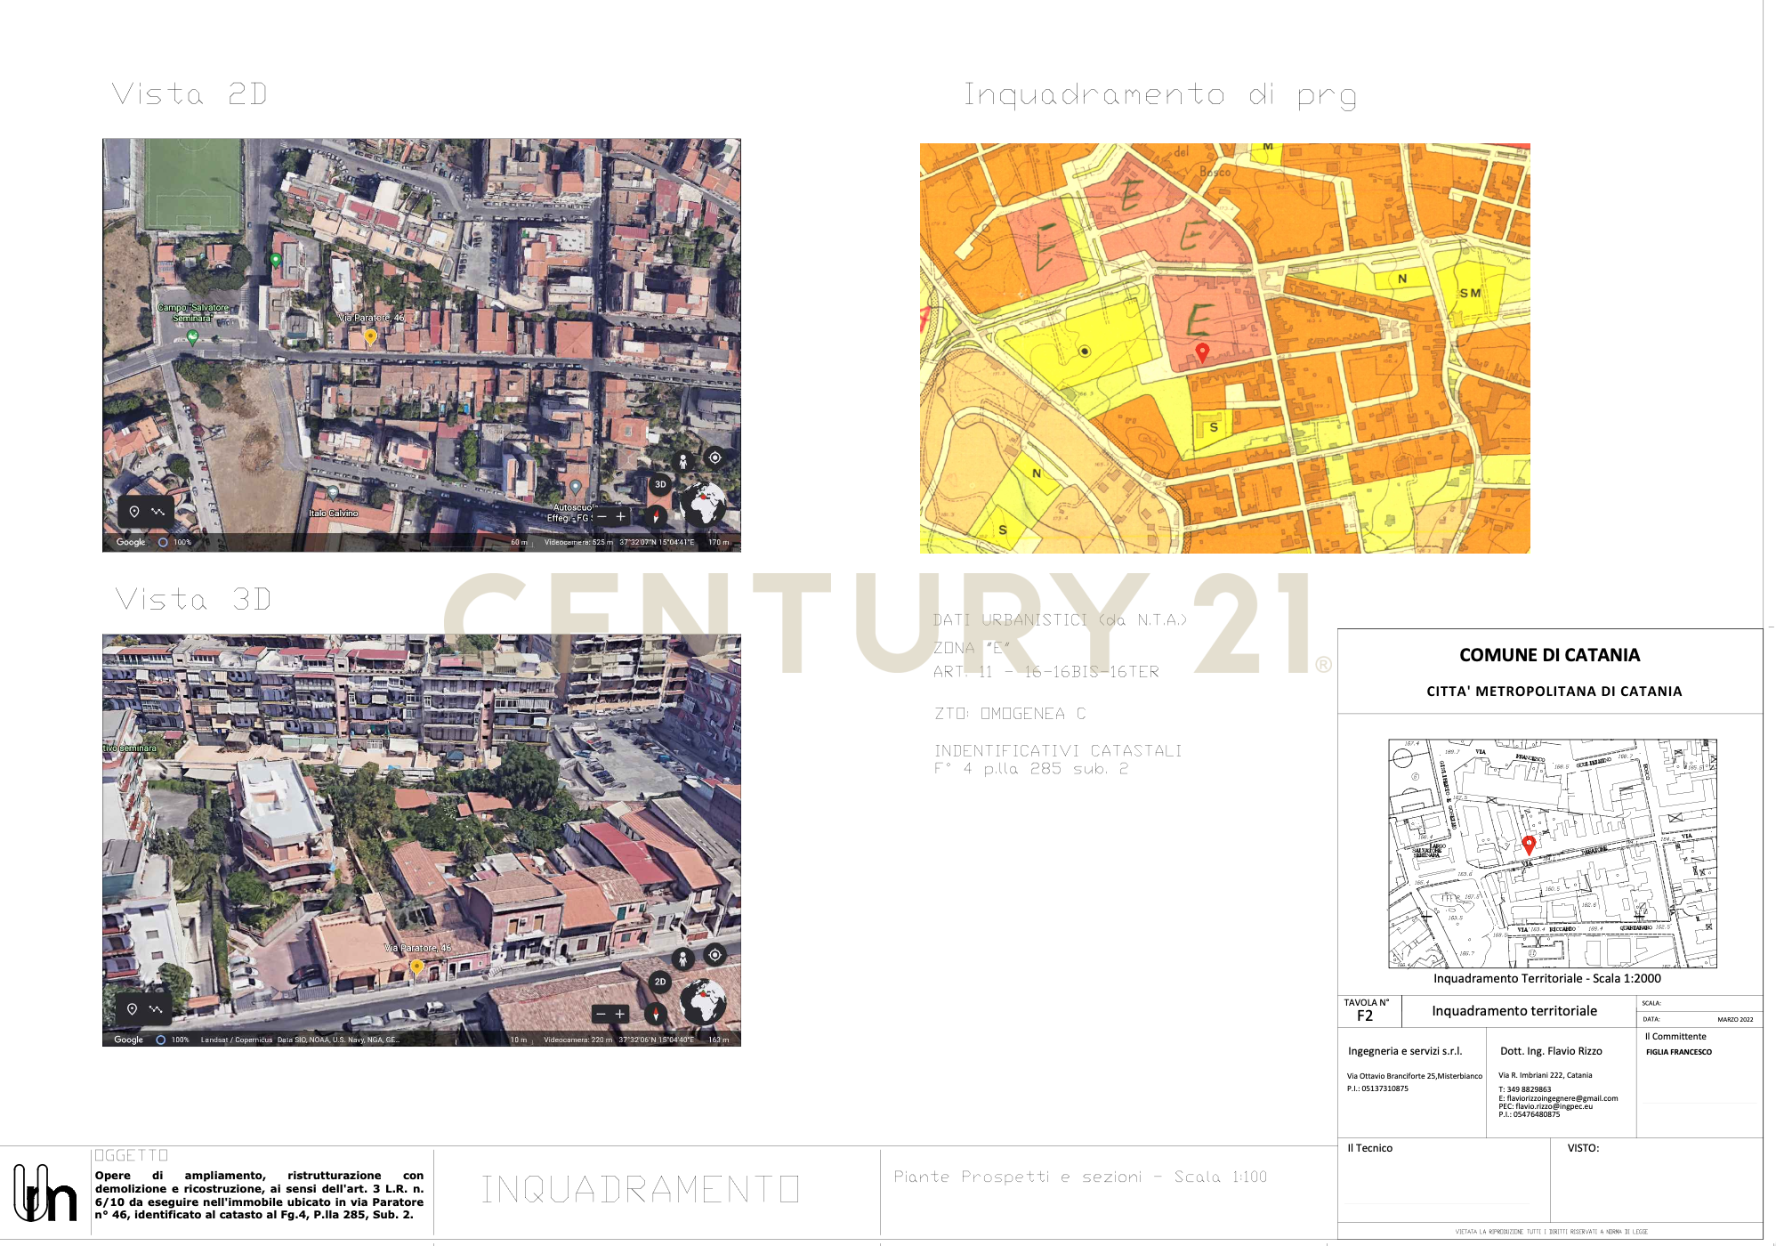Click 'FIGLIA FRANCESCO' committente name
The width and height of the screenshot is (1776, 1246).
[x=1679, y=1052]
